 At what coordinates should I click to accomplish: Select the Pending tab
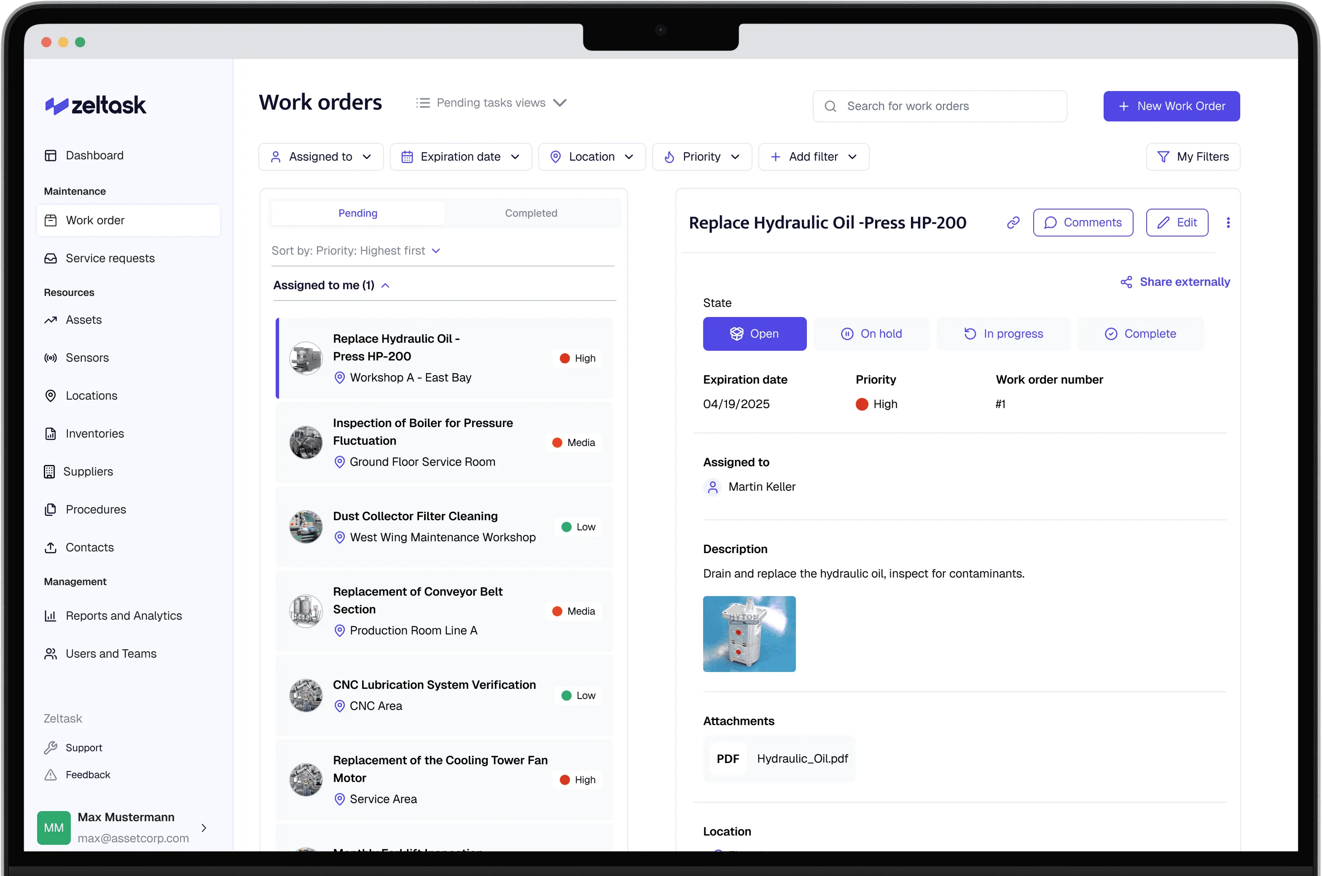click(x=358, y=213)
